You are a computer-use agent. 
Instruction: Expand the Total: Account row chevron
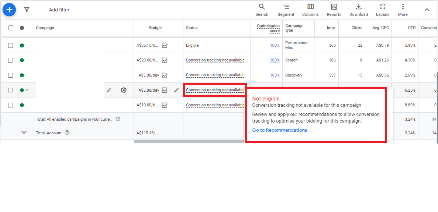(24, 132)
